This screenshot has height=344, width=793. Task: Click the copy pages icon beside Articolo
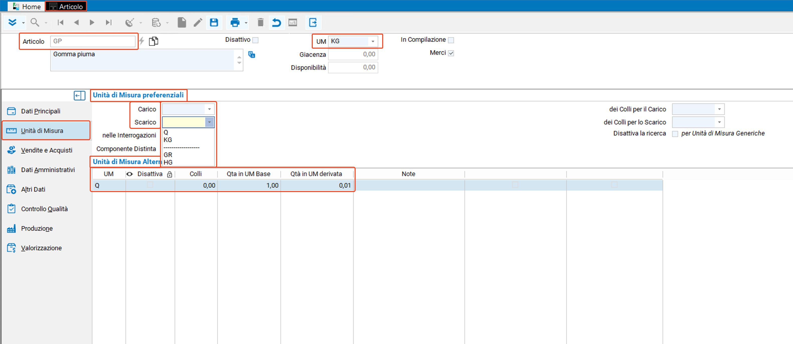pos(154,41)
